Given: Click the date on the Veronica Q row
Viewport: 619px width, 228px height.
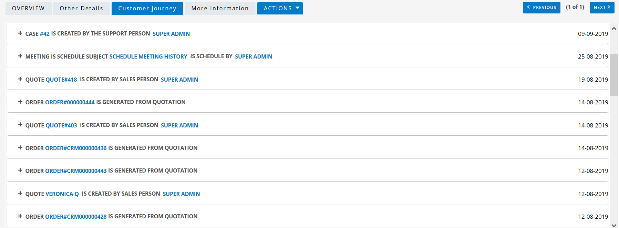Looking at the screenshot, I should [593, 194].
